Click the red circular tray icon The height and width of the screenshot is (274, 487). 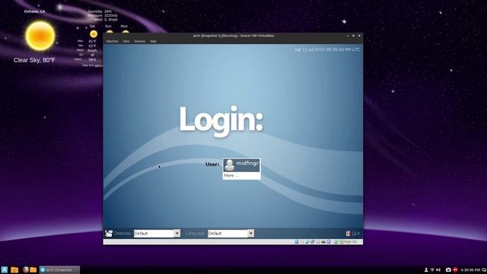coord(455,269)
